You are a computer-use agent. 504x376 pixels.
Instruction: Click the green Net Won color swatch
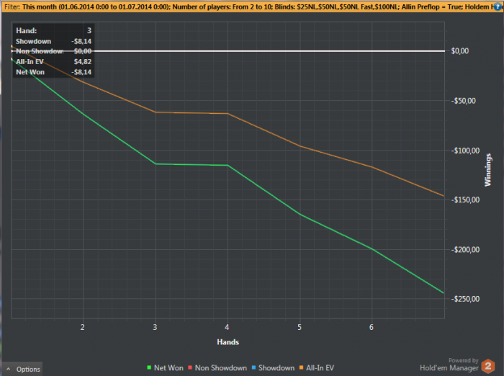149,367
